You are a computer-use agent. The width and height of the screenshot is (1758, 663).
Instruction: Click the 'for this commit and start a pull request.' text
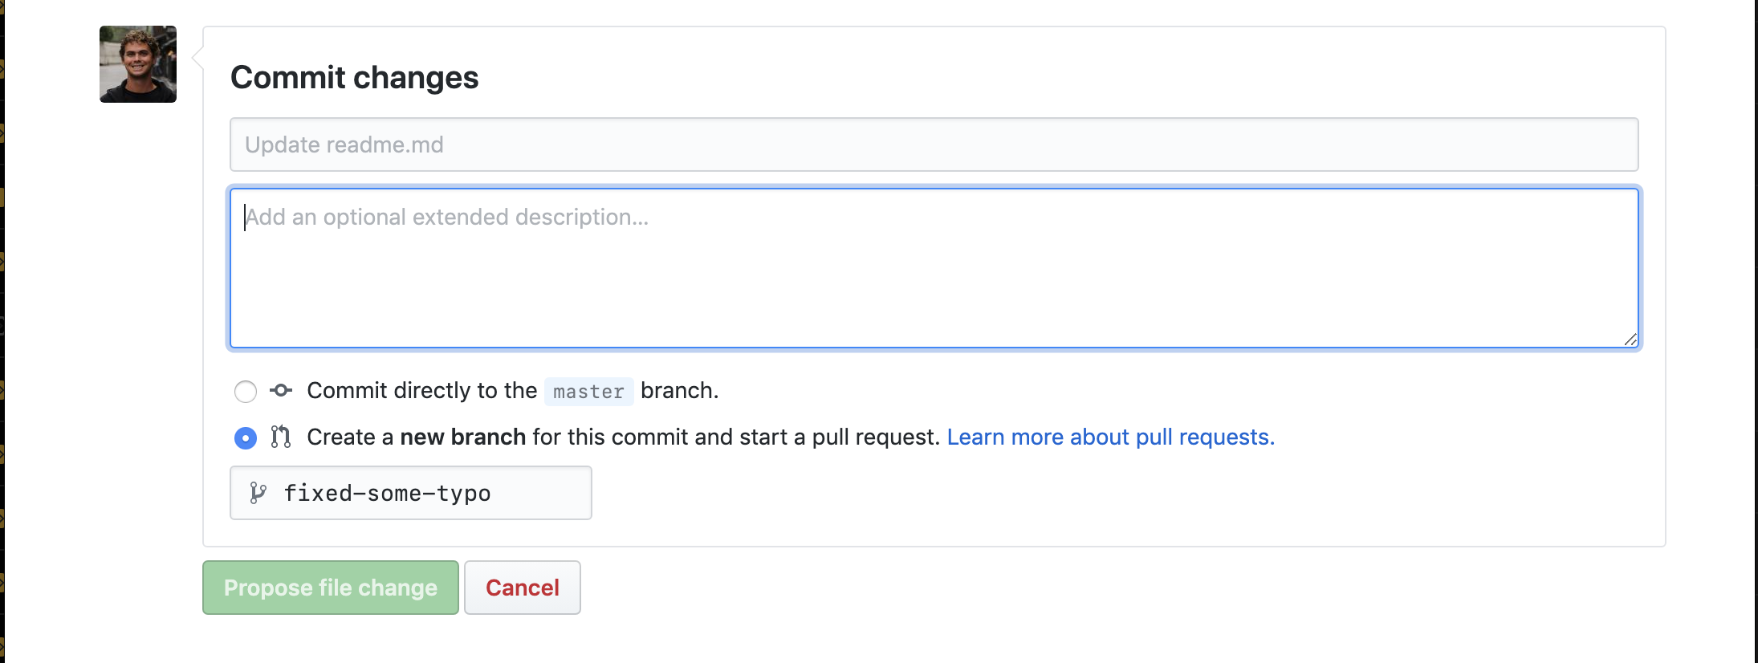(x=735, y=437)
